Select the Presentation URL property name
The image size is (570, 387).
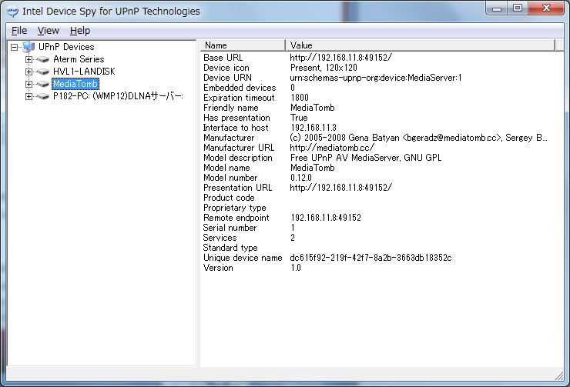[237, 188]
